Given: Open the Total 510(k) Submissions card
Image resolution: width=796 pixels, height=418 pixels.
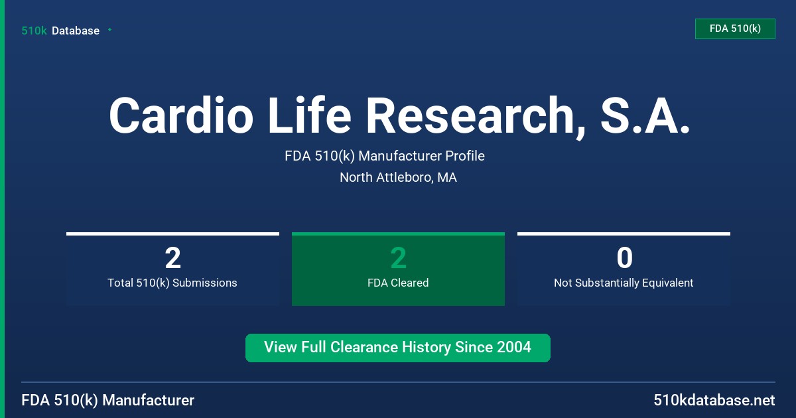Looking at the screenshot, I should [x=172, y=269].
